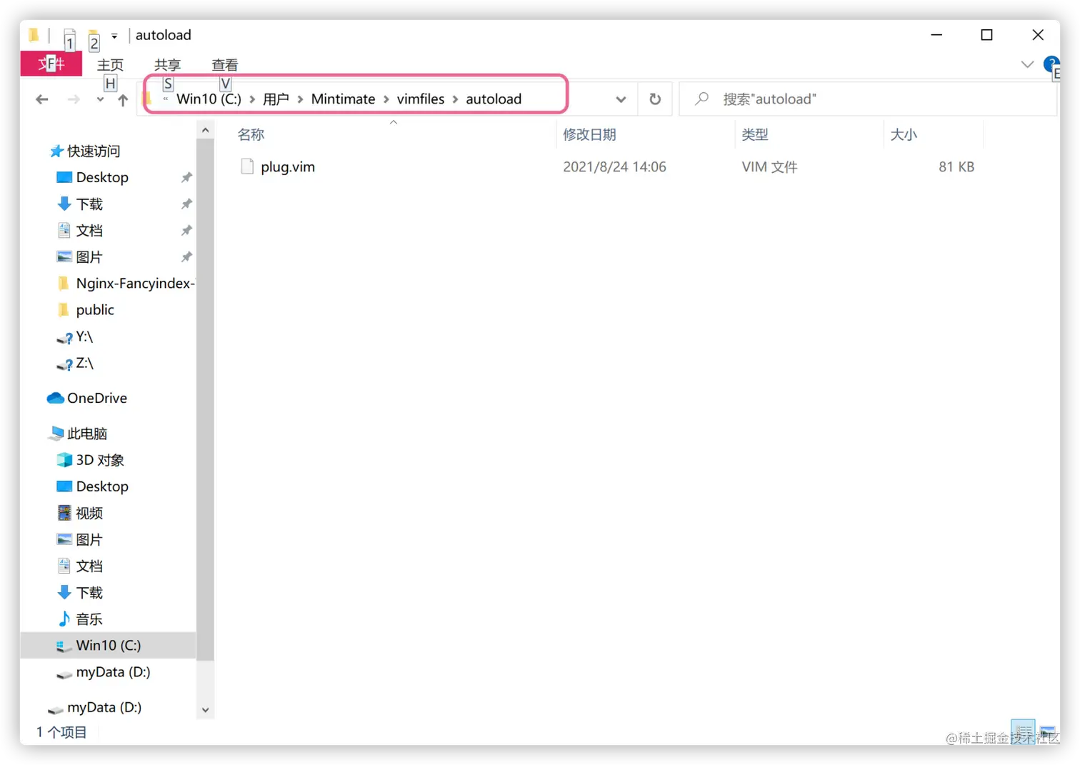Open 图片 folder under 此电脑
This screenshot has height=765, width=1080.
coord(89,539)
